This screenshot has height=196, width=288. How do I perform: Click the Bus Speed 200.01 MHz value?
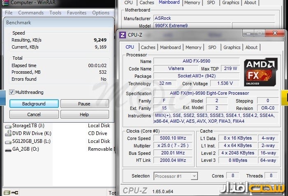173,153
